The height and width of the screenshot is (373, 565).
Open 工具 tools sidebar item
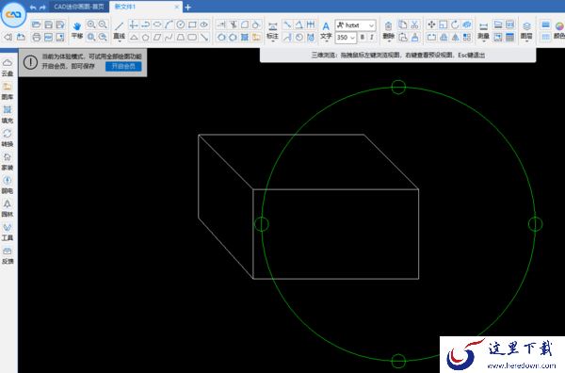click(x=8, y=232)
